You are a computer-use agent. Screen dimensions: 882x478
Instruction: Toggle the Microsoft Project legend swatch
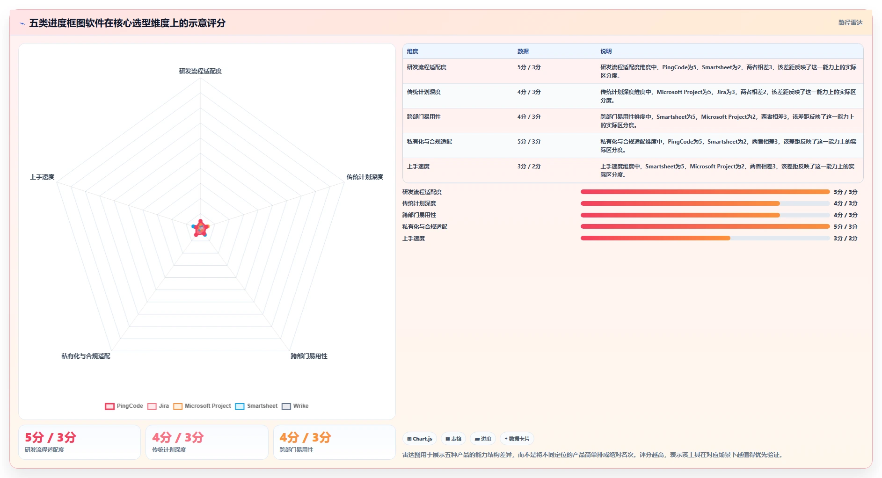tap(178, 406)
